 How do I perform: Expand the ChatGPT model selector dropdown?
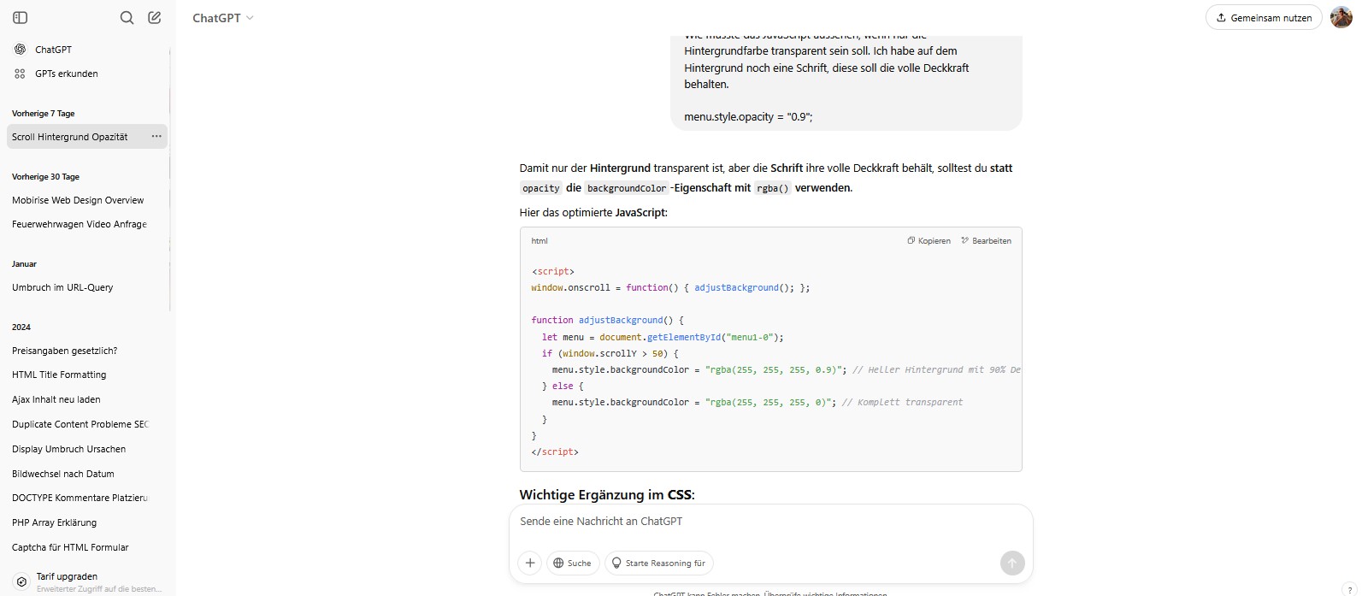[223, 18]
